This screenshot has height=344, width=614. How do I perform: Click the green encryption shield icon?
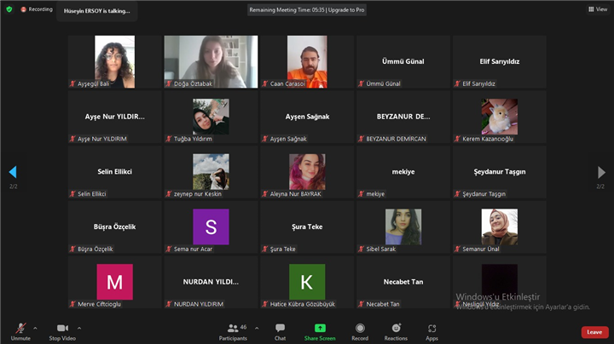[x=9, y=9]
